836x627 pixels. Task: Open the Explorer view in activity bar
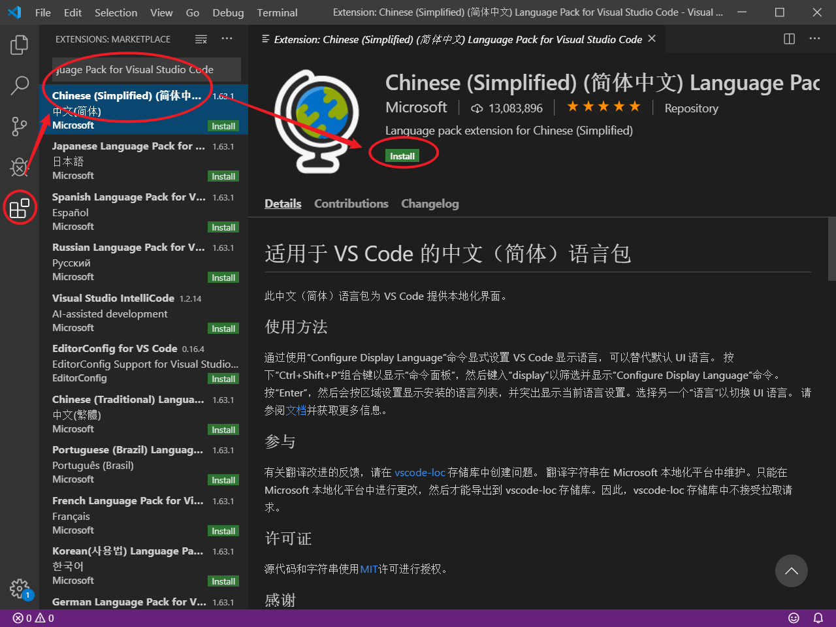20,45
